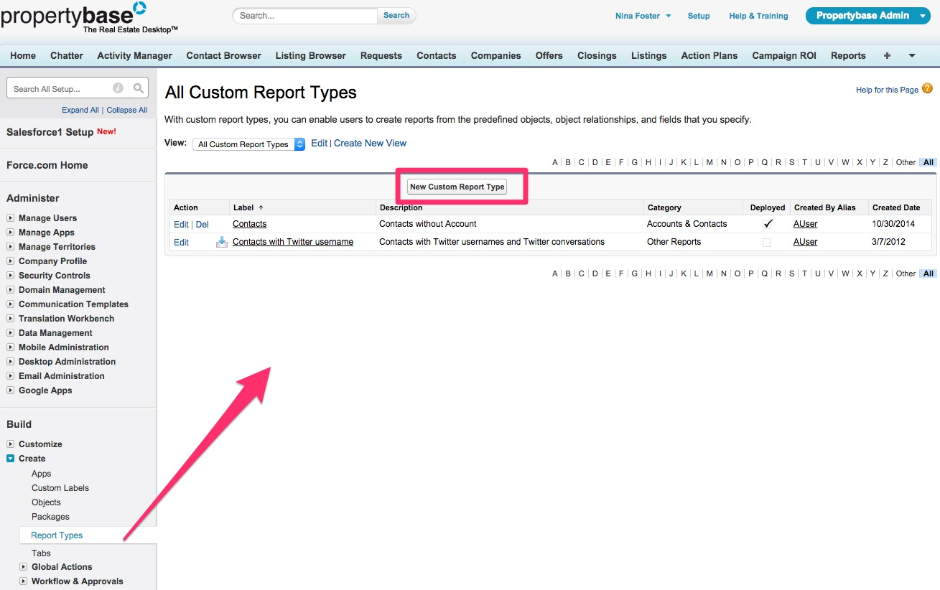Click the orange Help for this Page icon
Viewport: 940px width, 590px height.
coord(927,89)
